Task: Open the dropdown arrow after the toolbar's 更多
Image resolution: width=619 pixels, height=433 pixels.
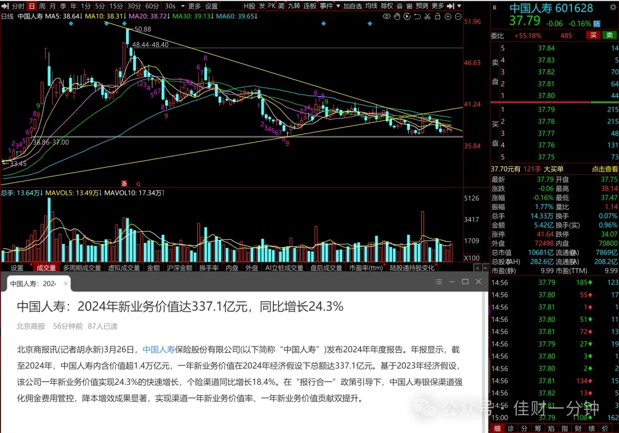Action: point(459,6)
